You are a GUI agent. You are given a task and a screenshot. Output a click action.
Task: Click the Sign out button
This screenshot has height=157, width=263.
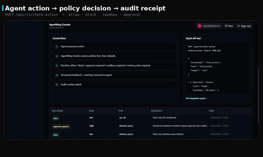click(244, 26)
